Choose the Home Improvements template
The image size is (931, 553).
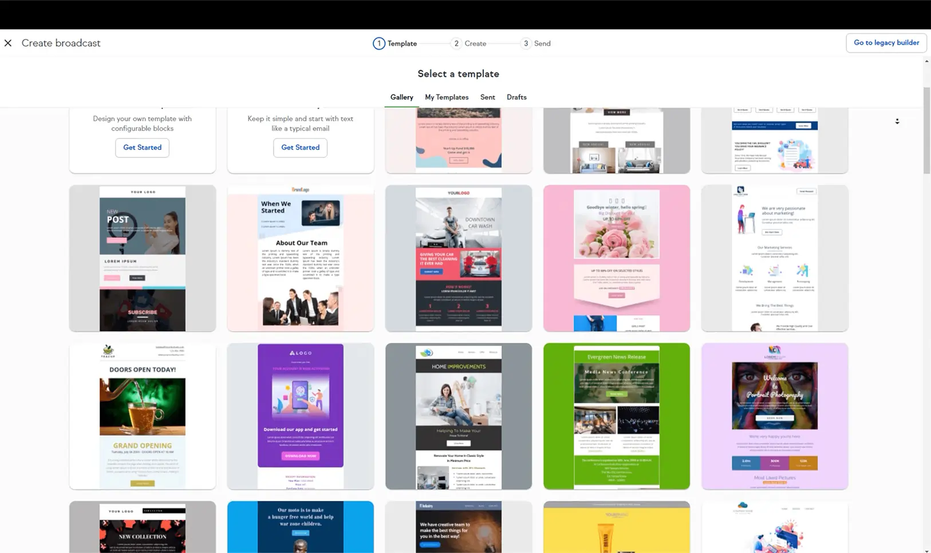pos(459,416)
